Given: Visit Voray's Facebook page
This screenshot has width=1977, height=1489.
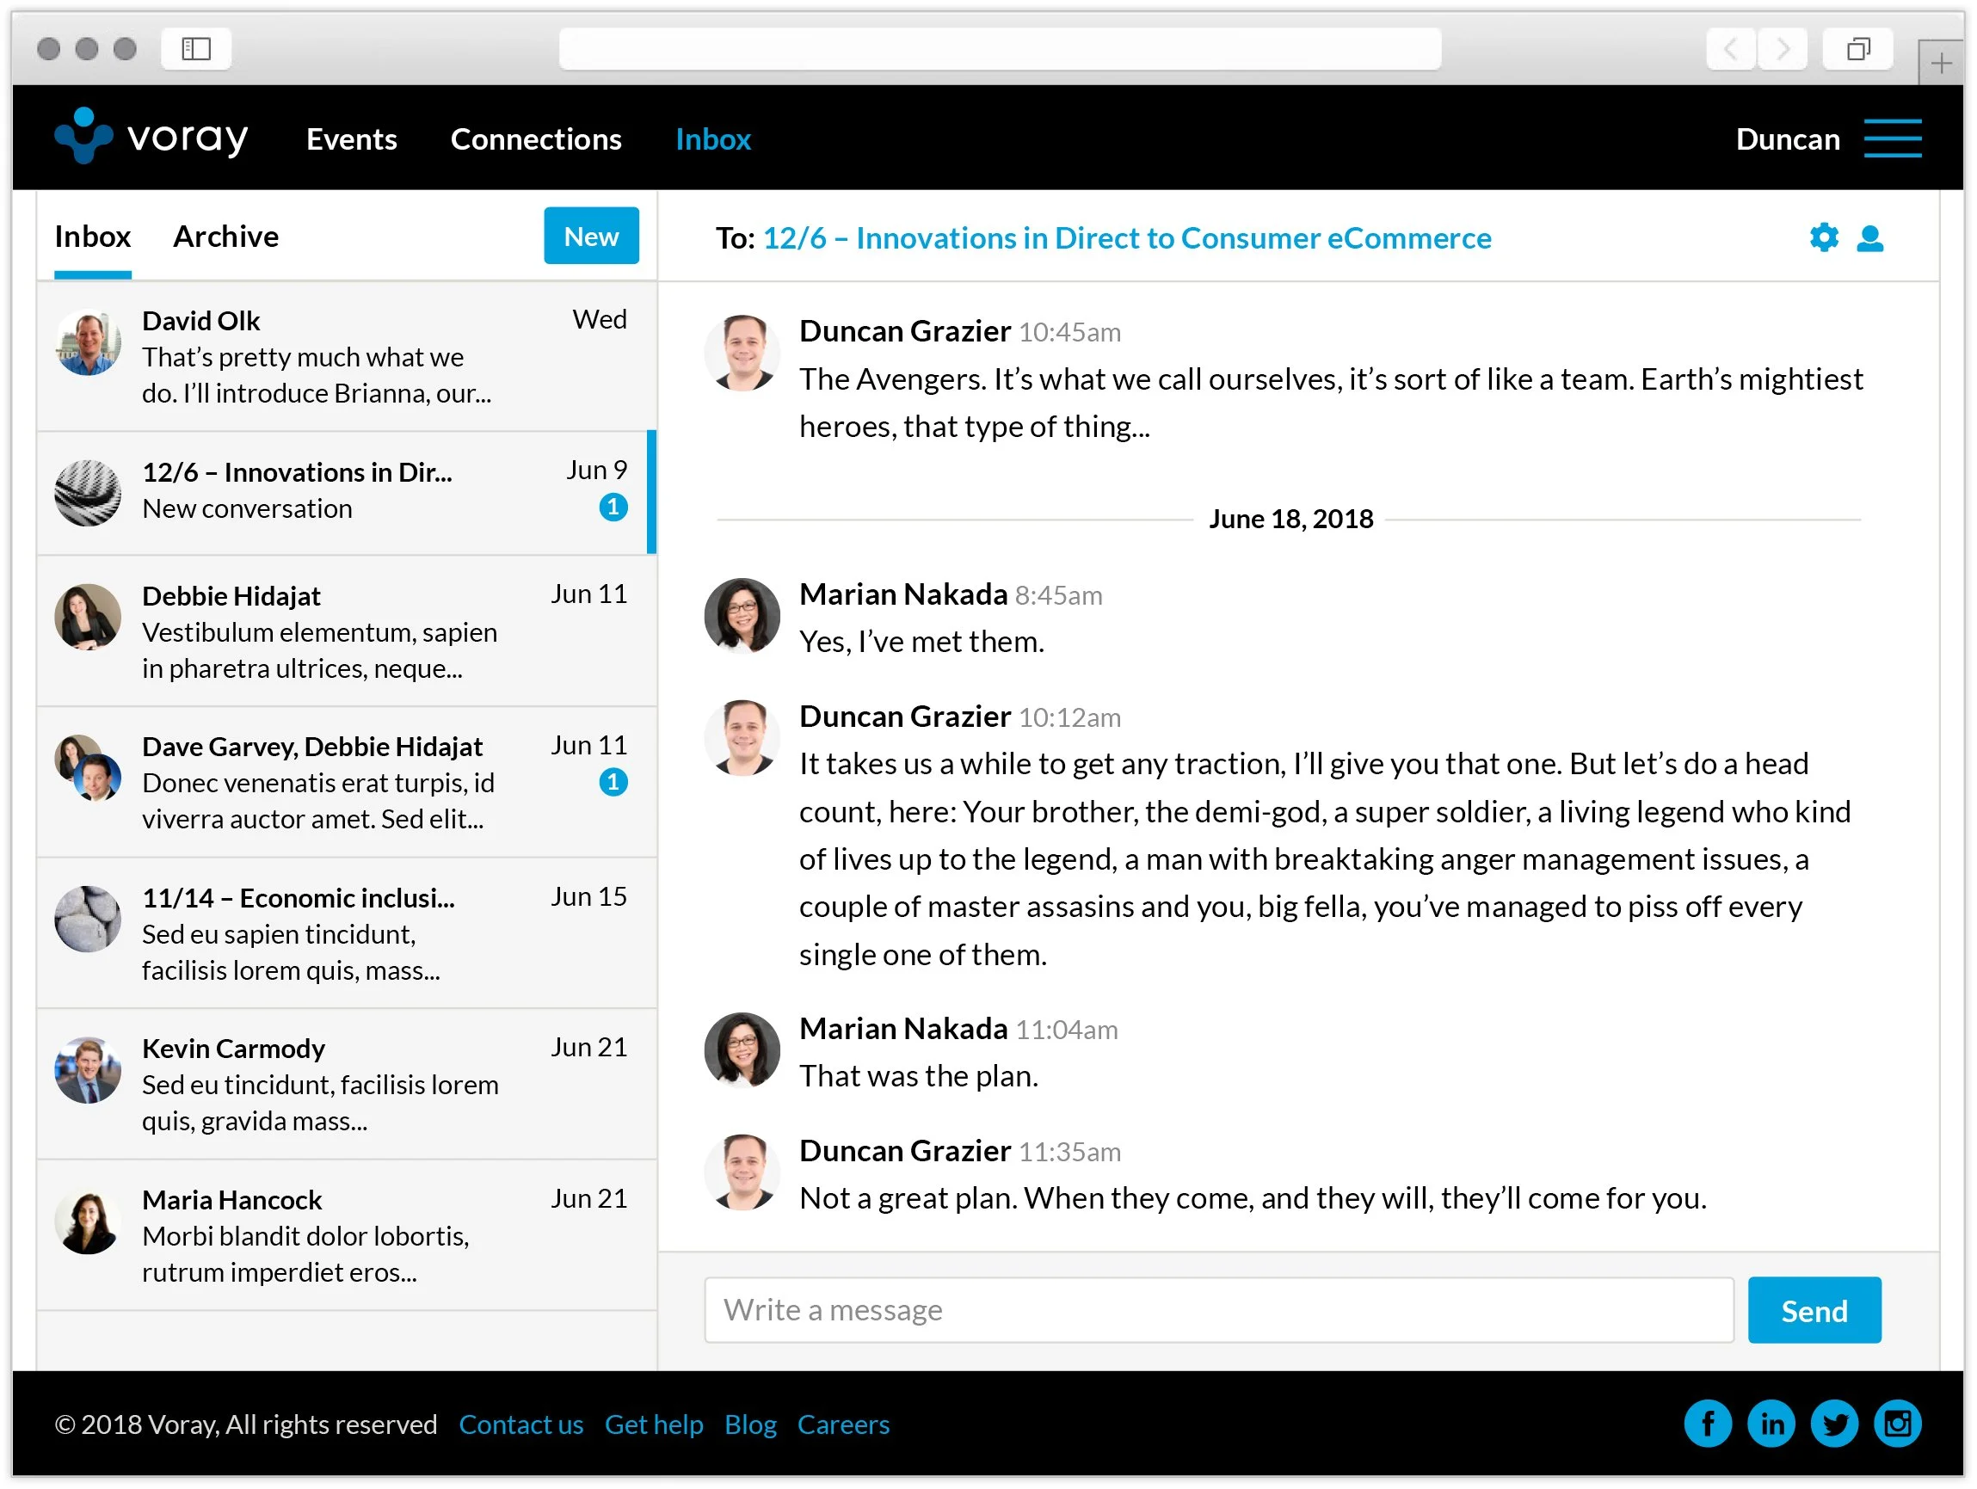Looking at the screenshot, I should point(1707,1423).
